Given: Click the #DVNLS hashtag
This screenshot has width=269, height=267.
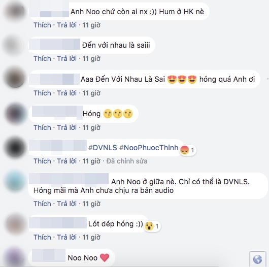Looking at the screenshot, I should (x=103, y=148).
